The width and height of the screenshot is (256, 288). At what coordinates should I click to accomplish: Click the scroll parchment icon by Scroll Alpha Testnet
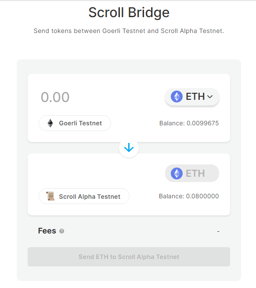pos(50,196)
